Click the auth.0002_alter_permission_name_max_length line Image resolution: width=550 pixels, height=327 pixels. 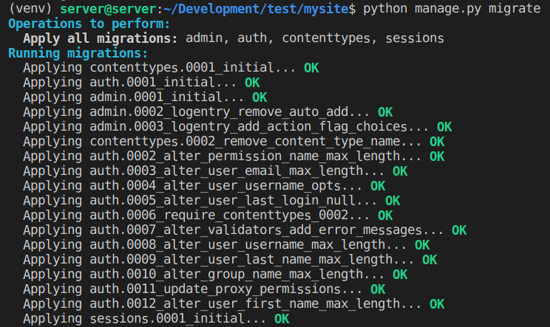234,156
